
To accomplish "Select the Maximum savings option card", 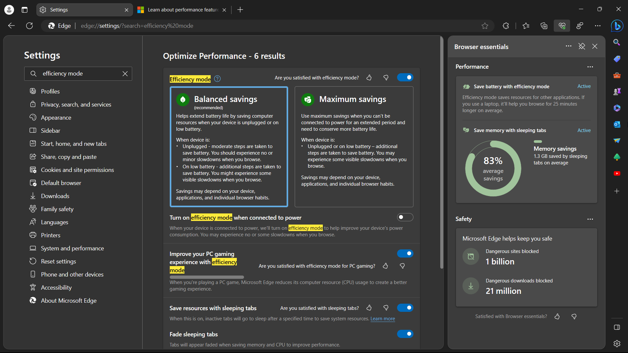I will click(x=354, y=147).
